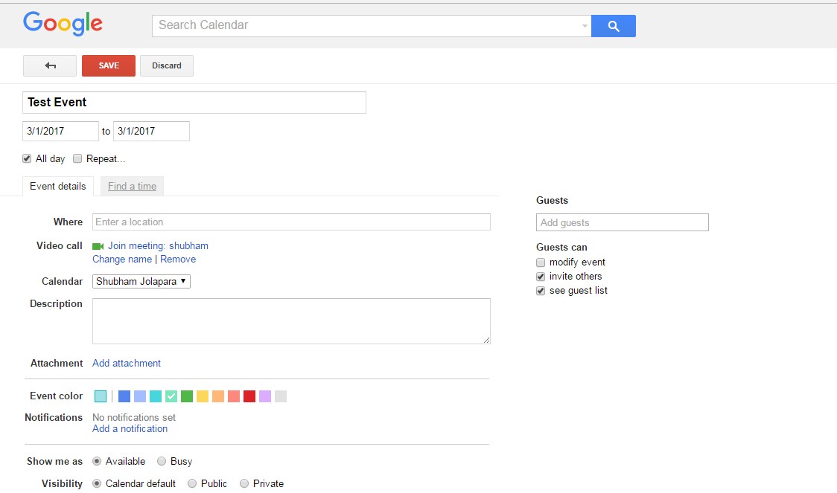Enable the Repeat checkbox

pos(77,158)
